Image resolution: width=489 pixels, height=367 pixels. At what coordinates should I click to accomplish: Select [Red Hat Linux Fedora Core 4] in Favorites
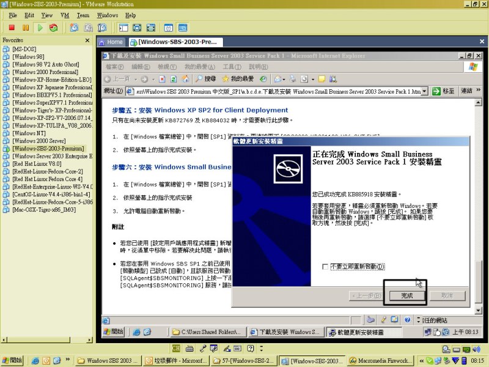(48, 179)
